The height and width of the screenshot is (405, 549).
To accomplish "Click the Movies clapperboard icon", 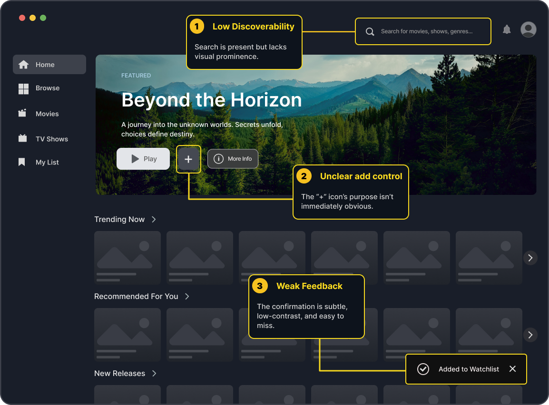I will [x=22, y=113].
